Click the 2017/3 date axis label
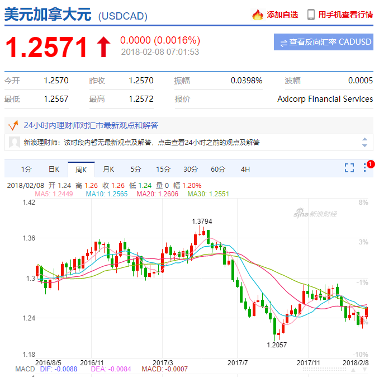The width and height of the screenshot is (379, 377). tap(163, 362)
